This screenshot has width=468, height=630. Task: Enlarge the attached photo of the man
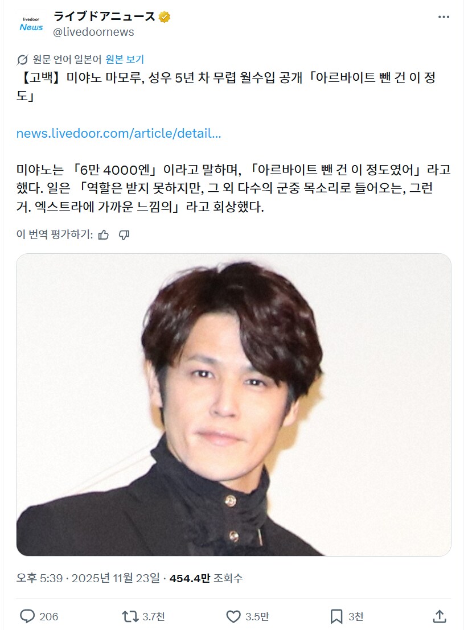[x=233, y=405]
